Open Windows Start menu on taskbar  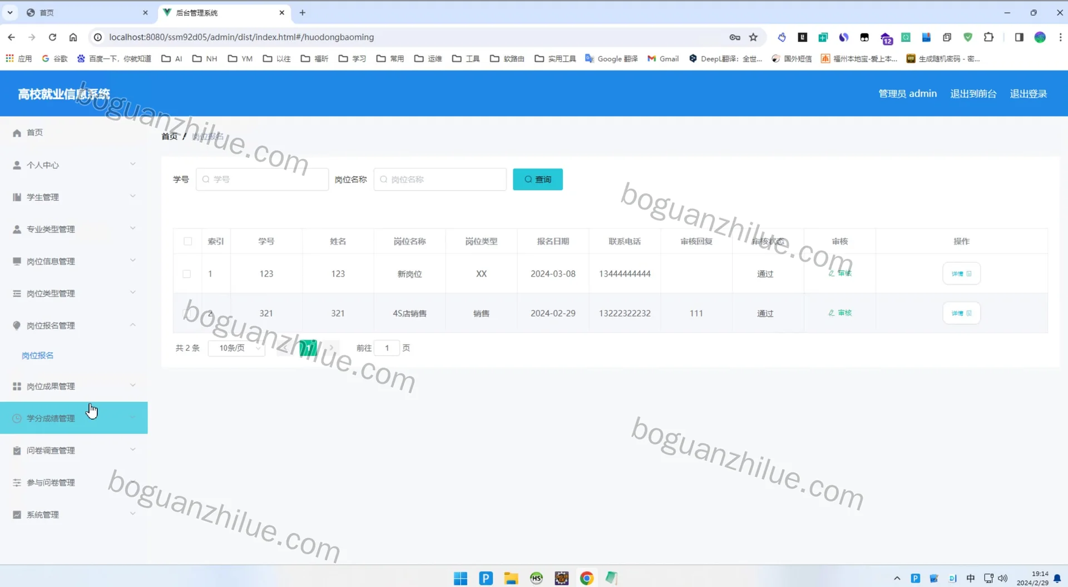(x=461, y=578)
